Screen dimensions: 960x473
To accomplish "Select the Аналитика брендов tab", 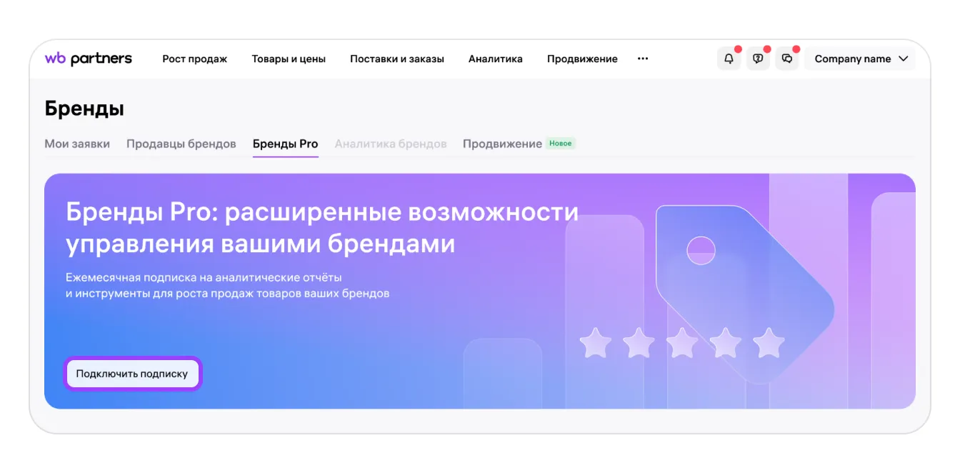I will (x=390, y=144).
